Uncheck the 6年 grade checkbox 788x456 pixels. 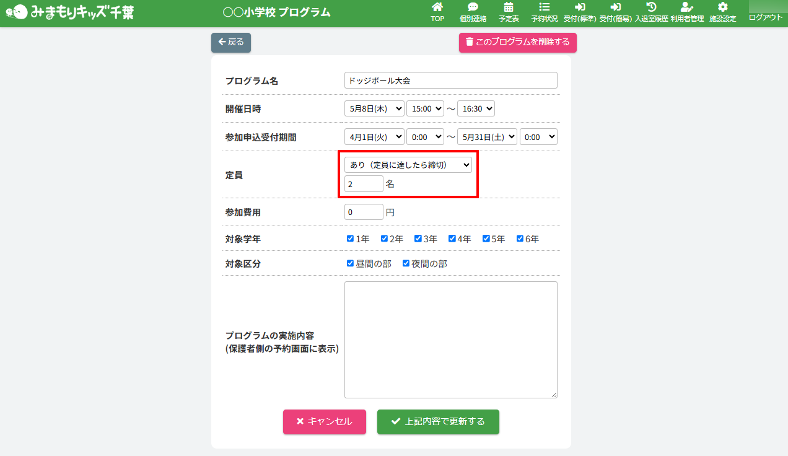point(520,239)
